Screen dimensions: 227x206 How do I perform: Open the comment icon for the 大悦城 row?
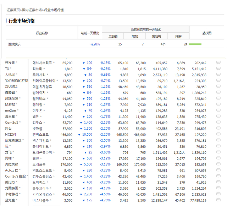[x=218, y=75]
